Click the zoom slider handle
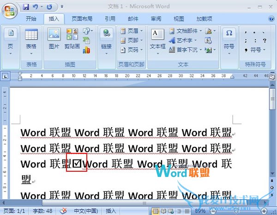This screenshot has height=215, width=277. [236, 211]
